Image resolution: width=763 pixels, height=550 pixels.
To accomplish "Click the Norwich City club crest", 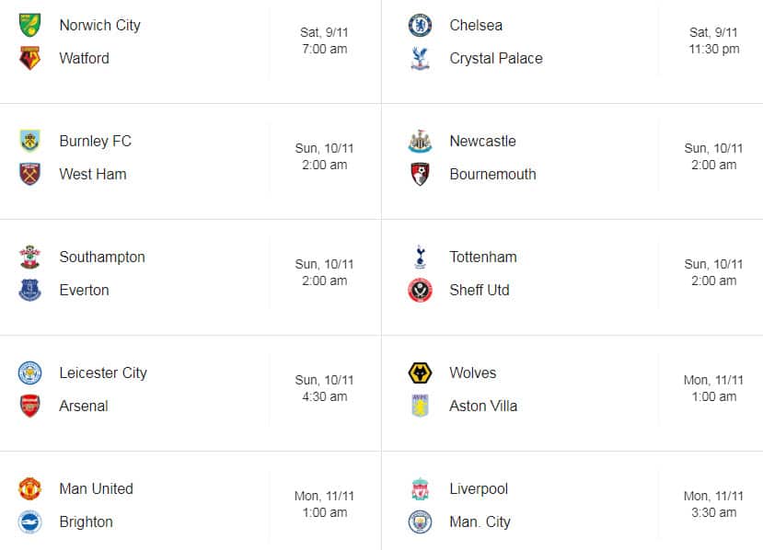I will [29, 25].
